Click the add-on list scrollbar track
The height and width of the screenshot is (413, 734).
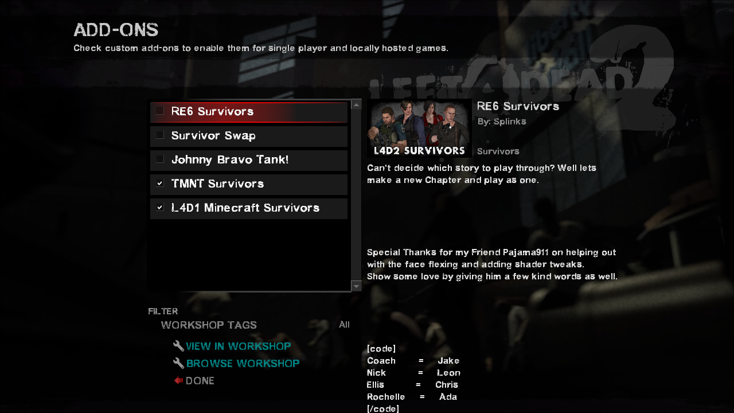[356, 195]
